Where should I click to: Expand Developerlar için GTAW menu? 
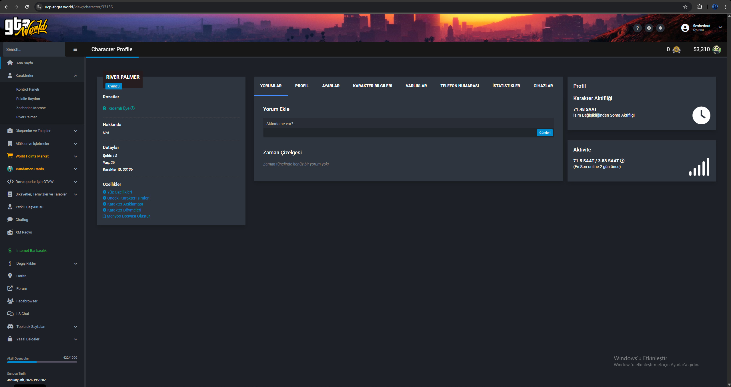tap(75, 182)
